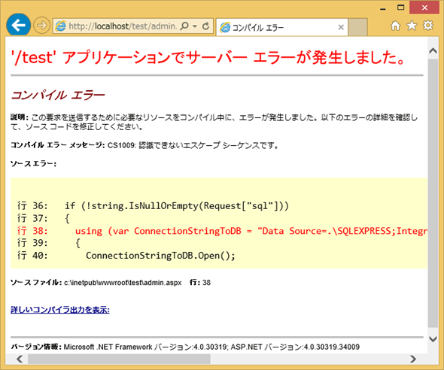Open the Tools gear menu
The width and height of the screenshot is (444, 370).
point(428,26)
